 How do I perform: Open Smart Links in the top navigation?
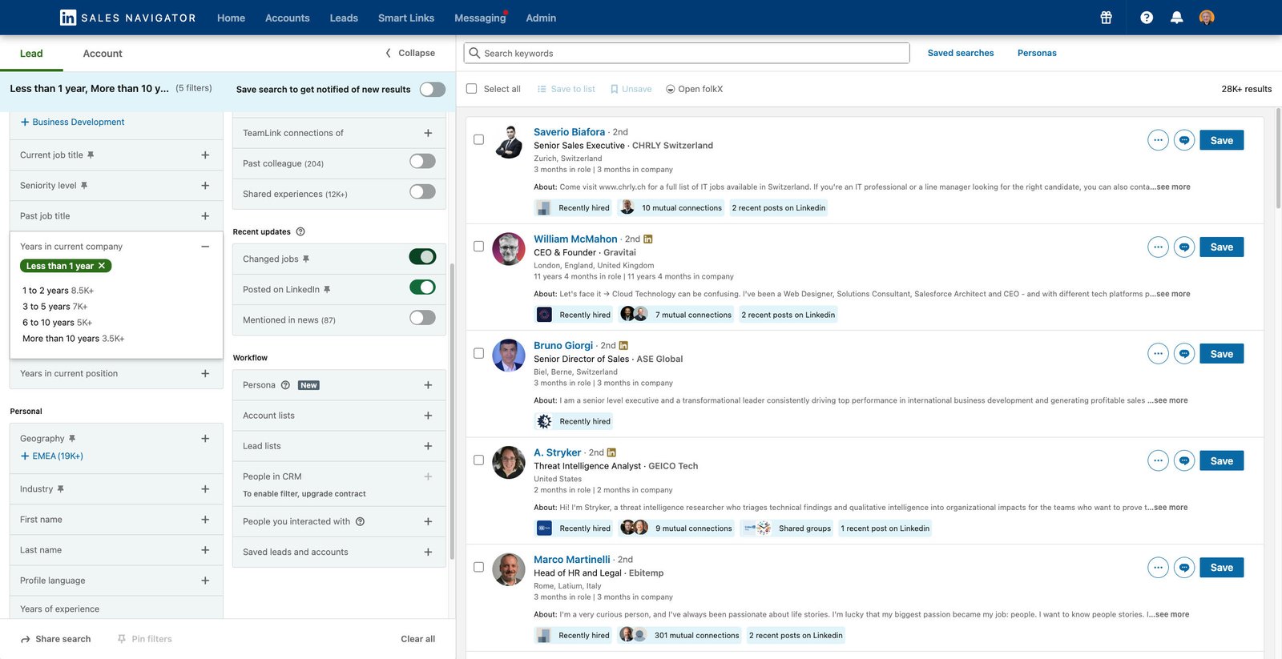pyautogui.click(x=406, y=18)
